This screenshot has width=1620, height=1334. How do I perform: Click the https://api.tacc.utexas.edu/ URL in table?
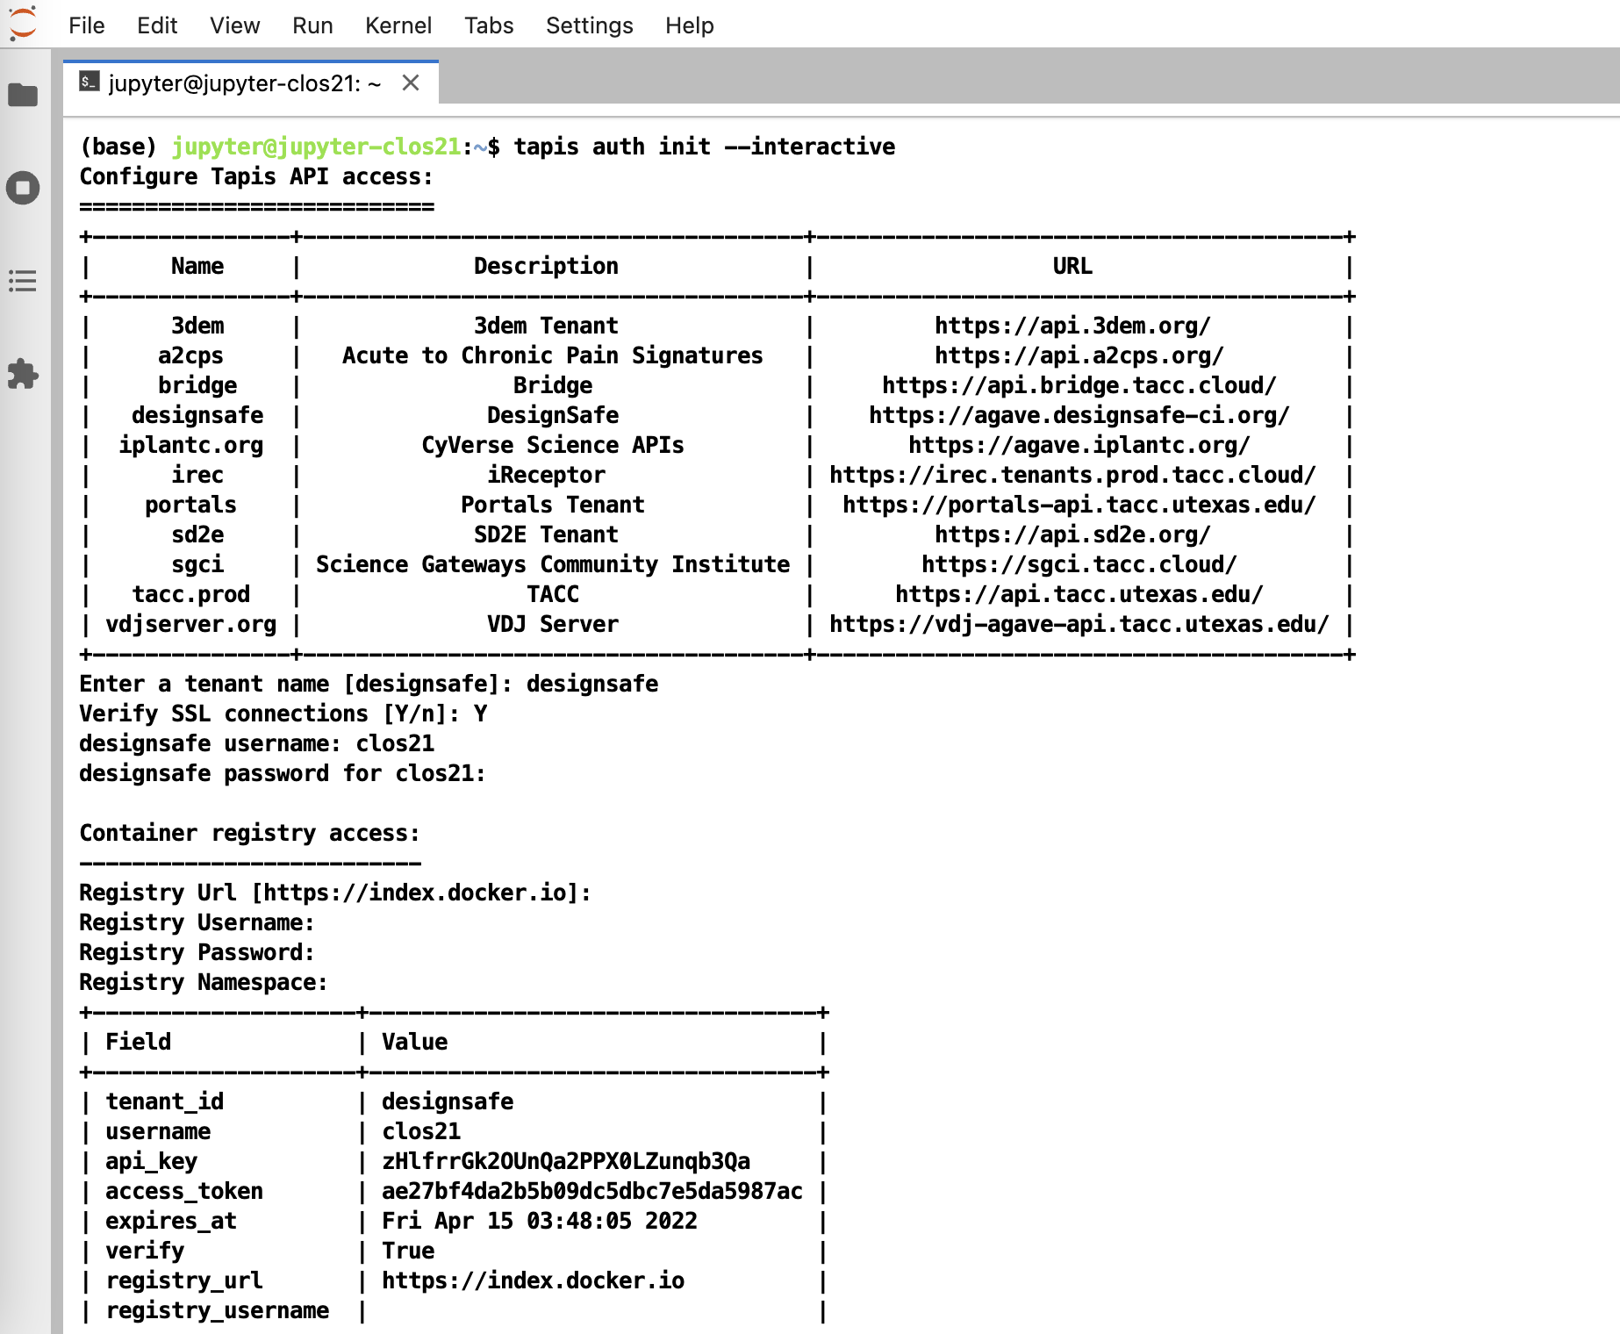coord(1079,594)
